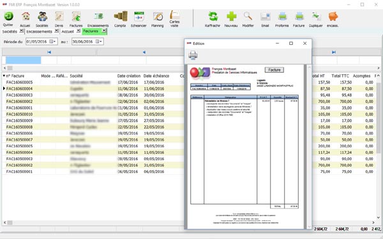Open the start date 01/05/2016 calendar dropdown

[53, 42]
